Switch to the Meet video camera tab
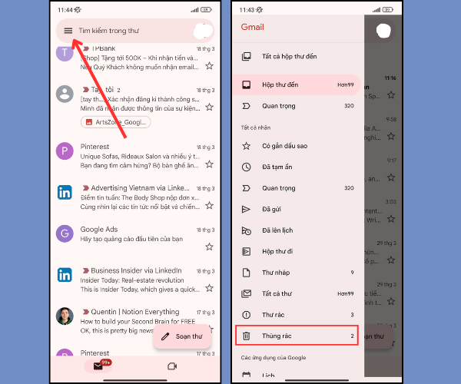The width and height of the screenshot is (461, 384). pyautogui.click(x=172, y=366)
